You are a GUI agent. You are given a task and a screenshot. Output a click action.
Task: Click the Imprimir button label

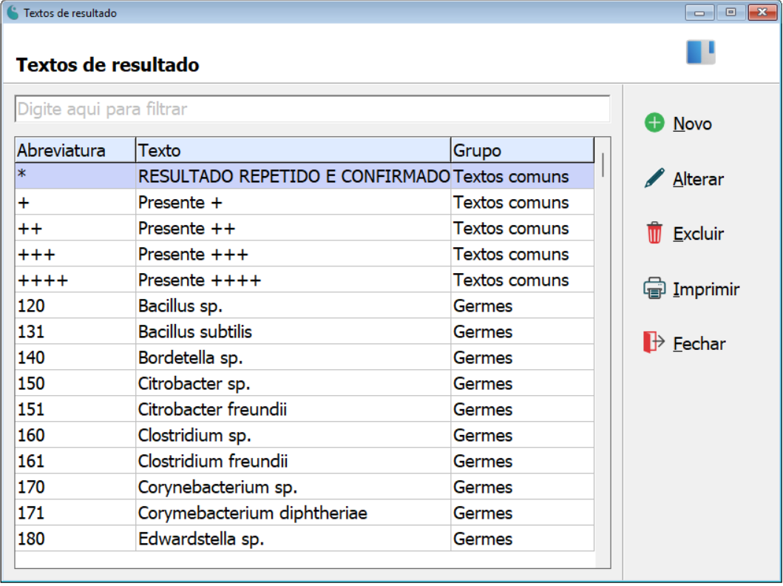click(x=706, y=289)
